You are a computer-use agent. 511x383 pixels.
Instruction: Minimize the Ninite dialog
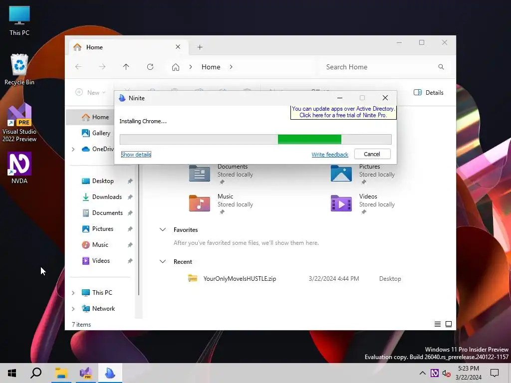339,98
